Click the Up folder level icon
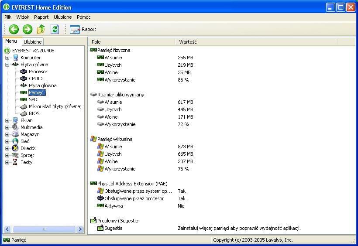Image resolution: width=358 pixels, height=246 pixels. coord(41,29)
